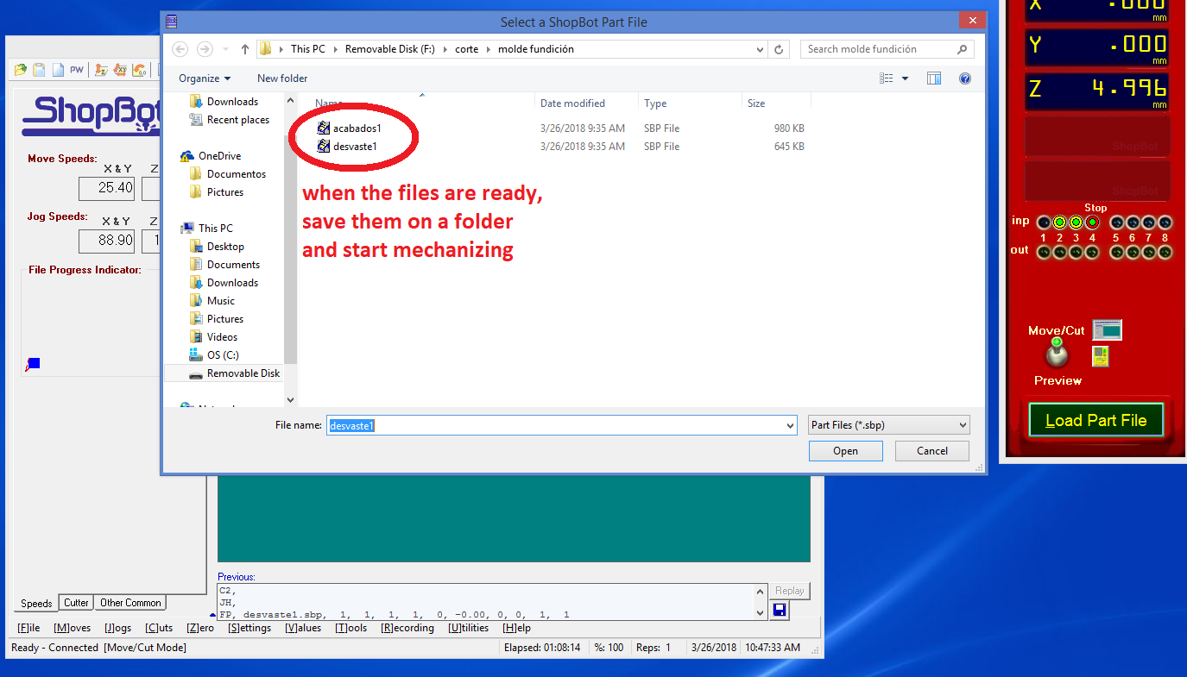Open the recent locations dropdown arrow

[x=226, y=49]
